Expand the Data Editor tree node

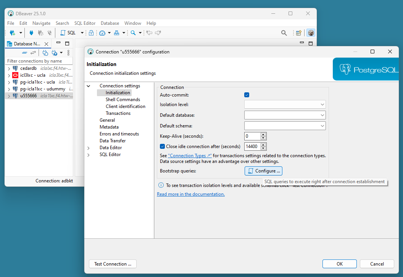(89, 148)
